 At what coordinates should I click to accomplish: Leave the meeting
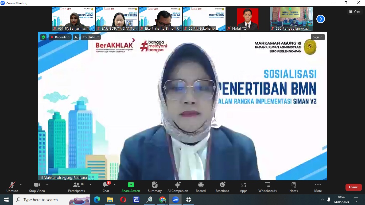pyautogui.click(x=354, y=187)
